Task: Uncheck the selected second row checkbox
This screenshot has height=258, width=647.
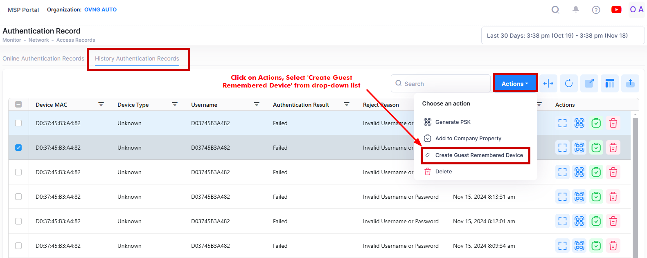Action: tap(18, 148)
